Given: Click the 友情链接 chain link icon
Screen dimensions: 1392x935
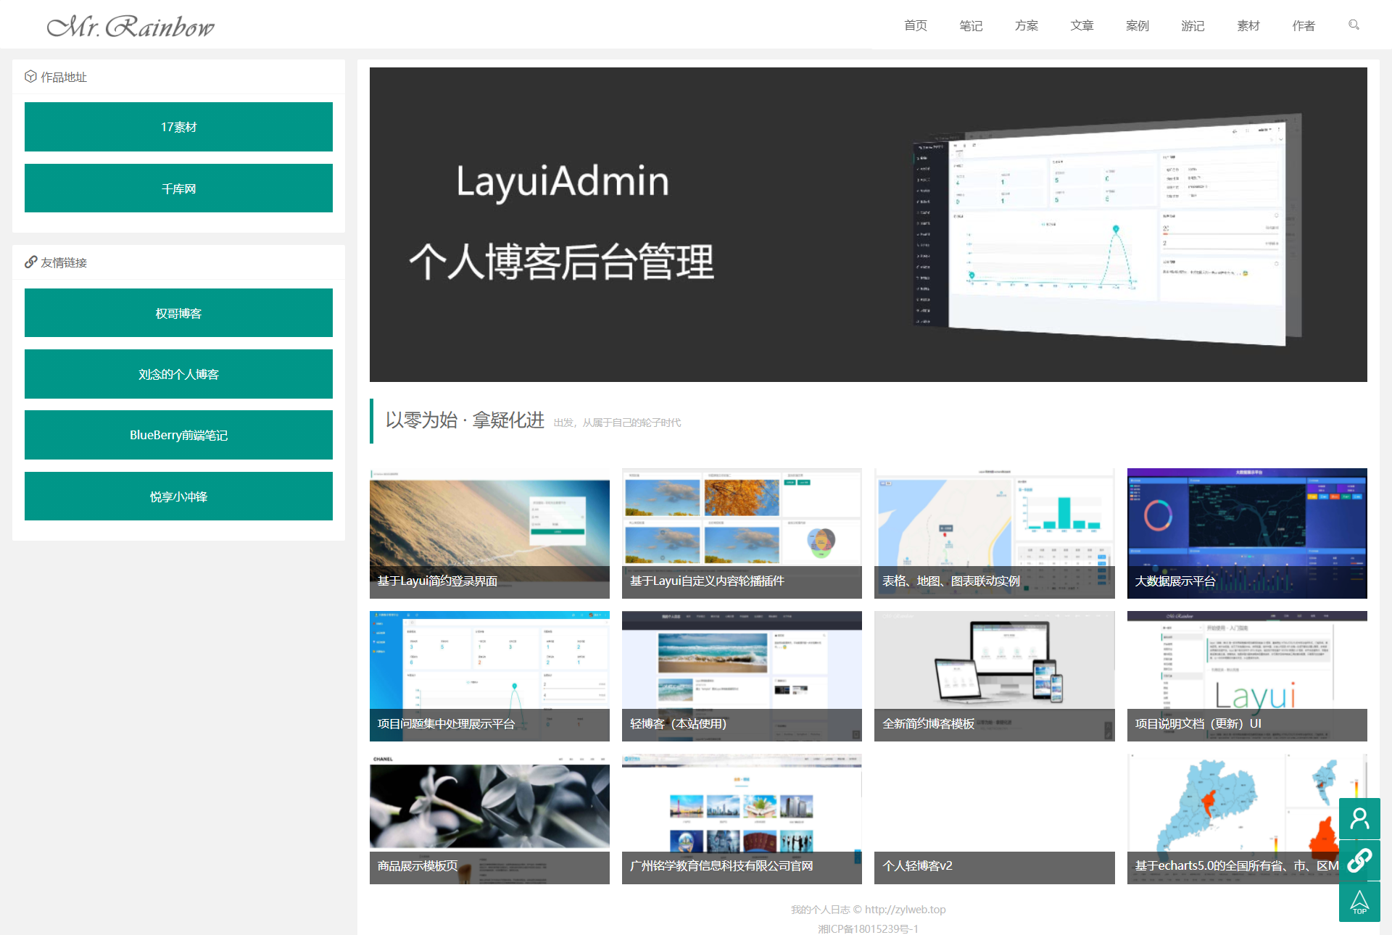Looking at the screenshot, I should point(30,262).
